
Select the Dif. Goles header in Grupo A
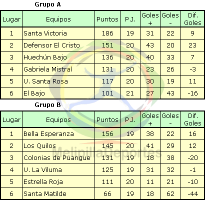pyautogui.click(x=192, y=19)
